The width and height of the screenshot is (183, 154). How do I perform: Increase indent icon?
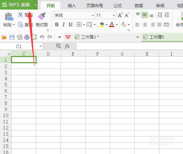coord(167,15)
